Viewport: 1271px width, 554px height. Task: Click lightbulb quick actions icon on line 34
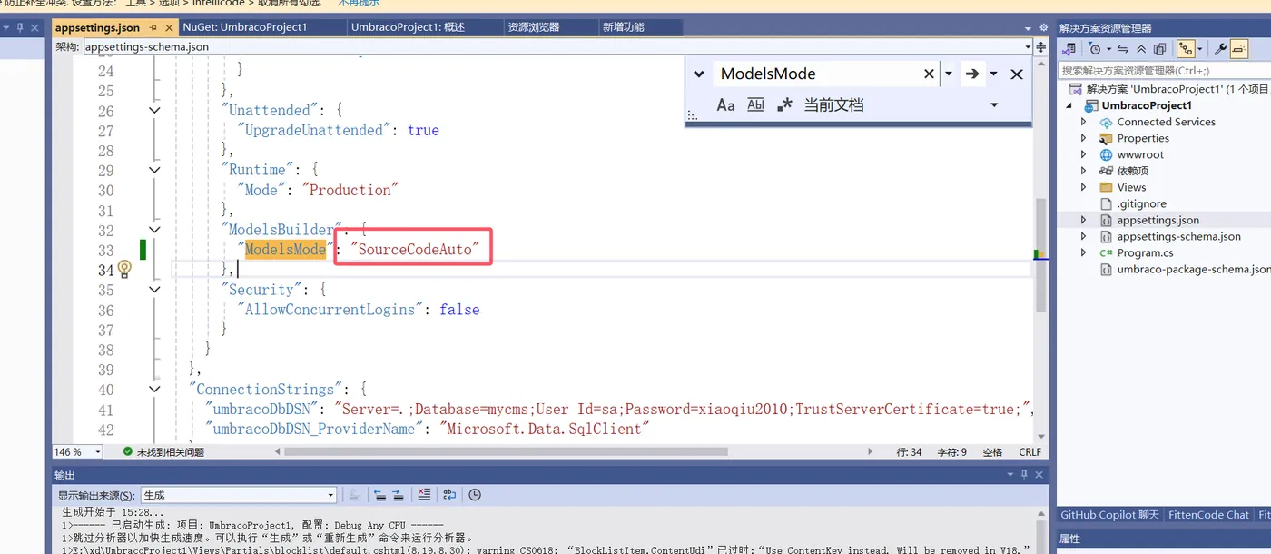pos(125,270)
